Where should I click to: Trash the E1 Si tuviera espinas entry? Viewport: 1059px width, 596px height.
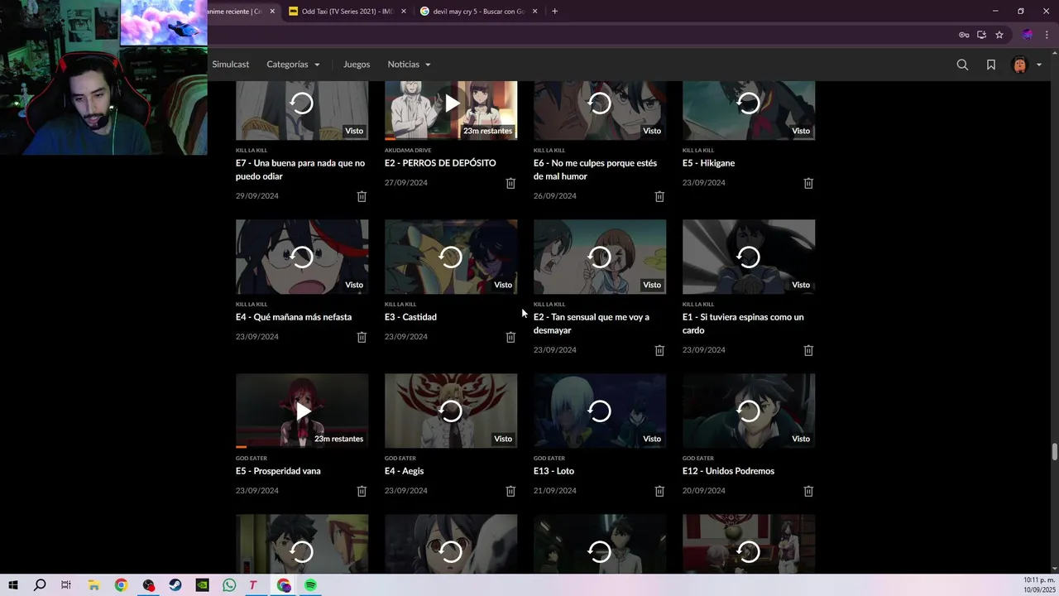808,350
